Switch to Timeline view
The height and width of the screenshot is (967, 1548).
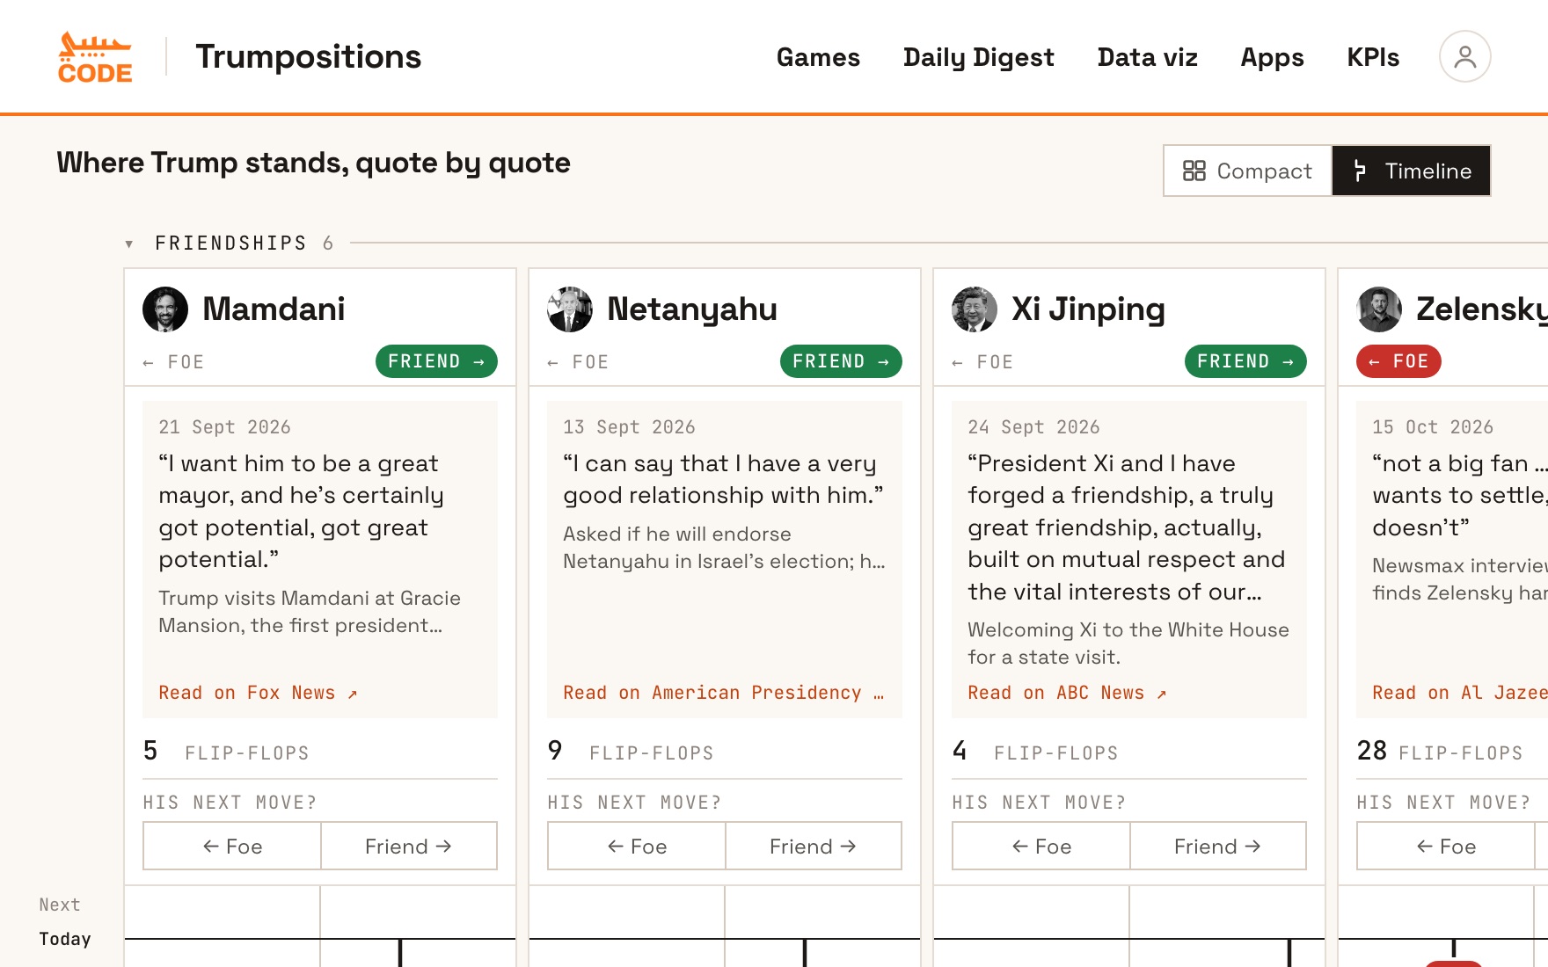[x=1411, y=171]
